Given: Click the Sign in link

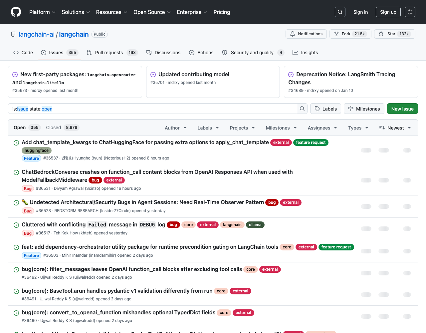Looking at the screenshot, I should (x=360, y=12).
